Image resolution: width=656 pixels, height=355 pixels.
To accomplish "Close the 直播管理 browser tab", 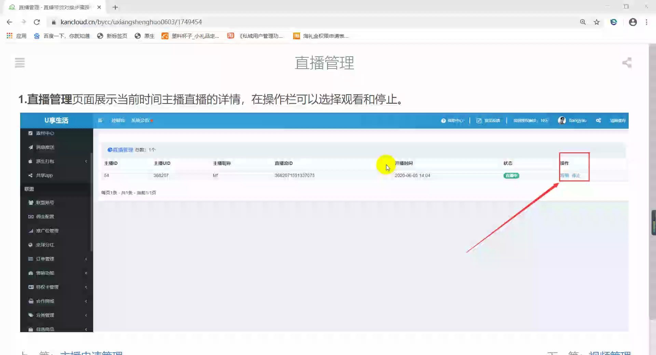I will (x=99, y=7).
